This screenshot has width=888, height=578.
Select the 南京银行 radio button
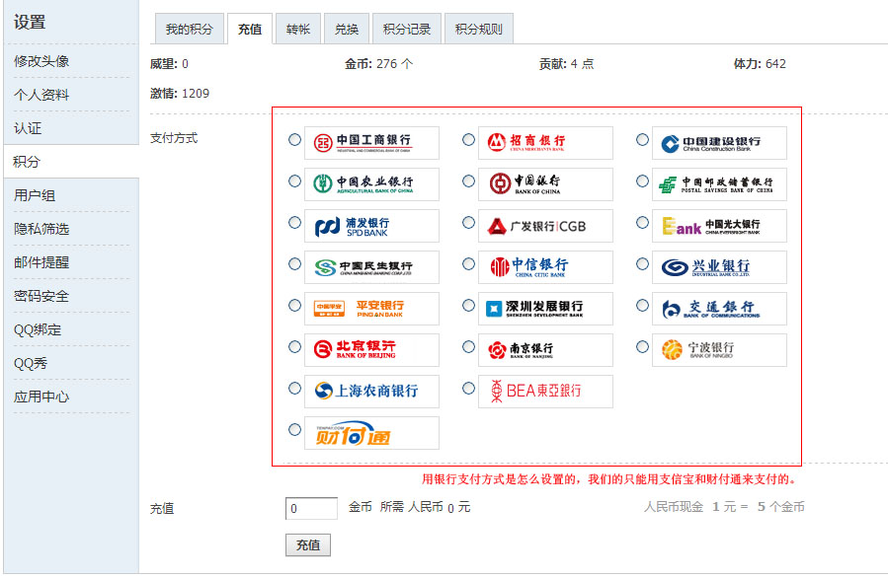[468, 346]
